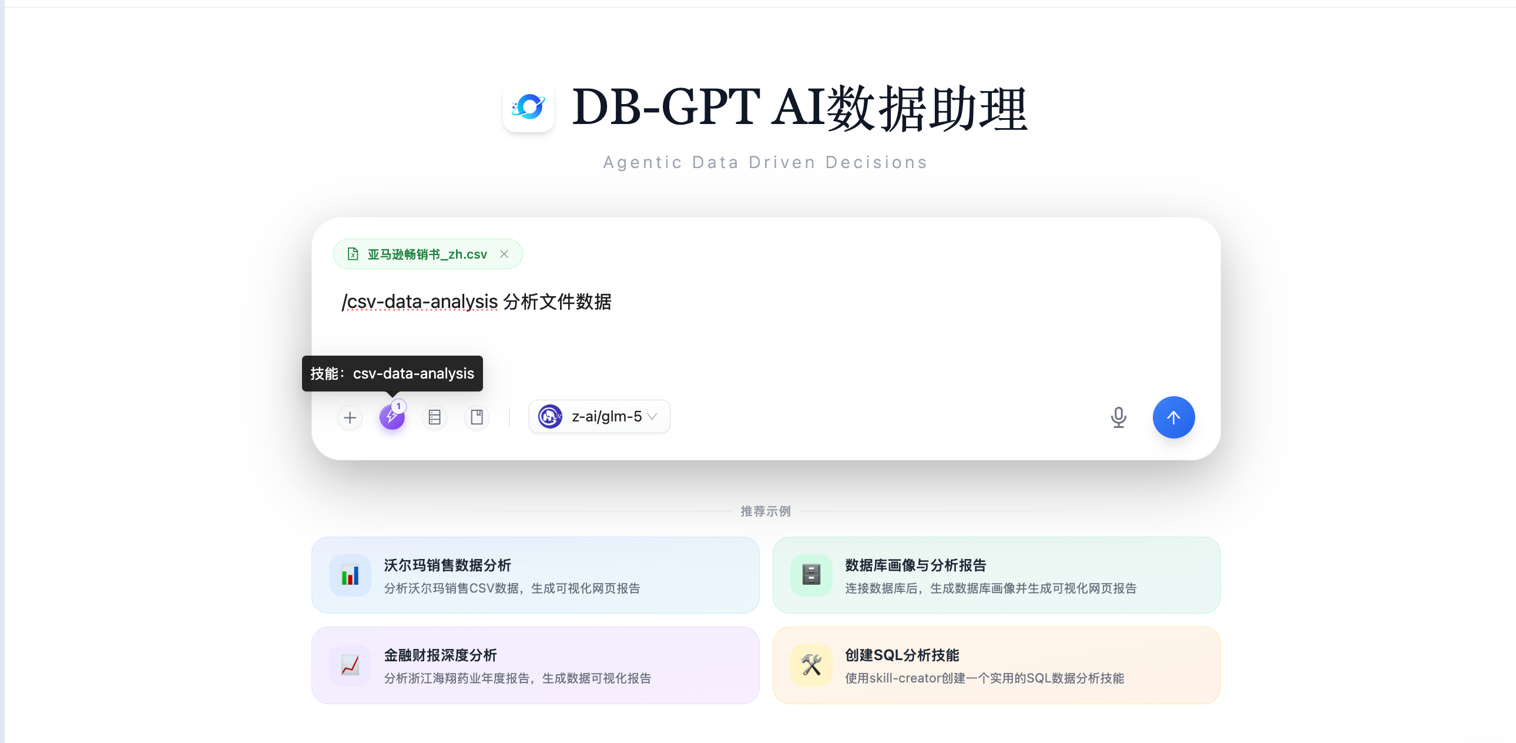Select the csv-data-analysis skill icon
The width and height of the screenshot is (1516, 743).
tap(392, 417)
